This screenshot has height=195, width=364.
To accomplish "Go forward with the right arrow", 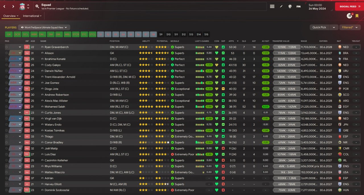I will point(13,6).
